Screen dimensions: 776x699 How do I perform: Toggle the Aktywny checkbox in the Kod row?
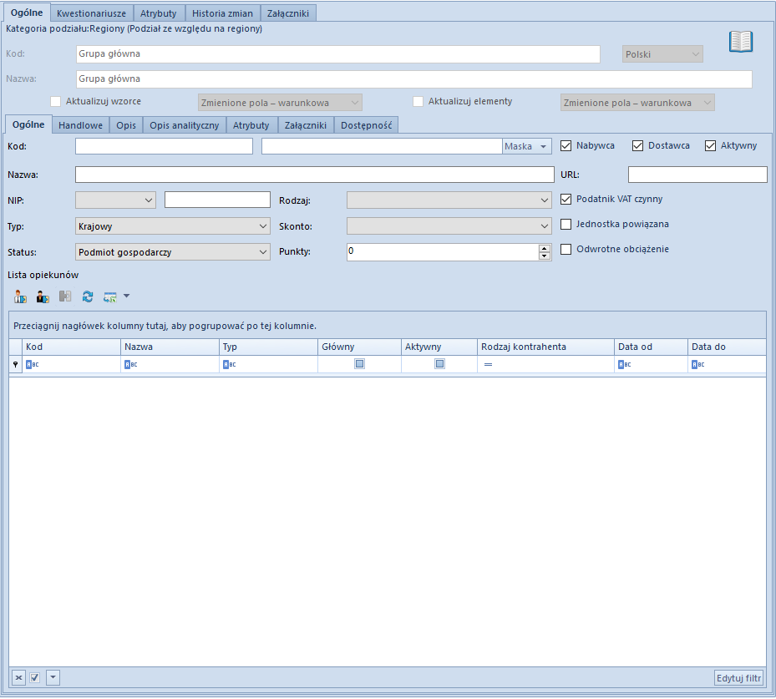710,146
